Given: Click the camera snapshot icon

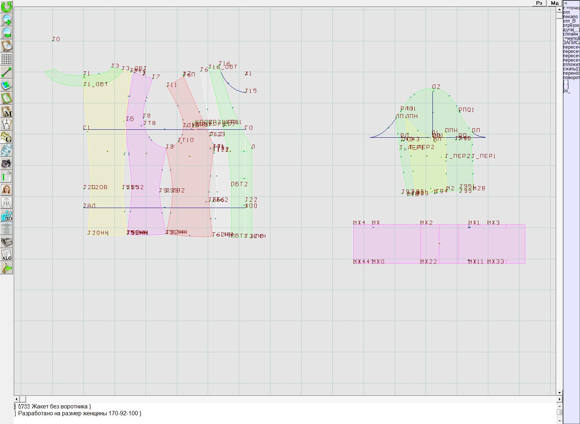Looking at the screenshot, I should (7, 163).
